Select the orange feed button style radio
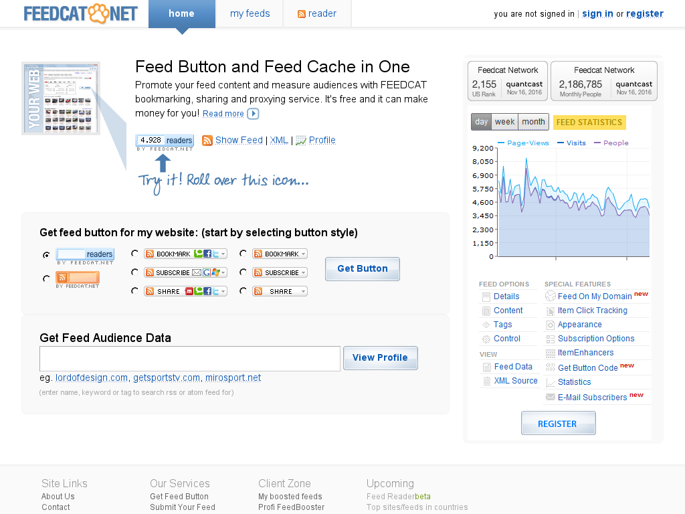685x514 pixels. pyautogui.click(x=46, y=278)
